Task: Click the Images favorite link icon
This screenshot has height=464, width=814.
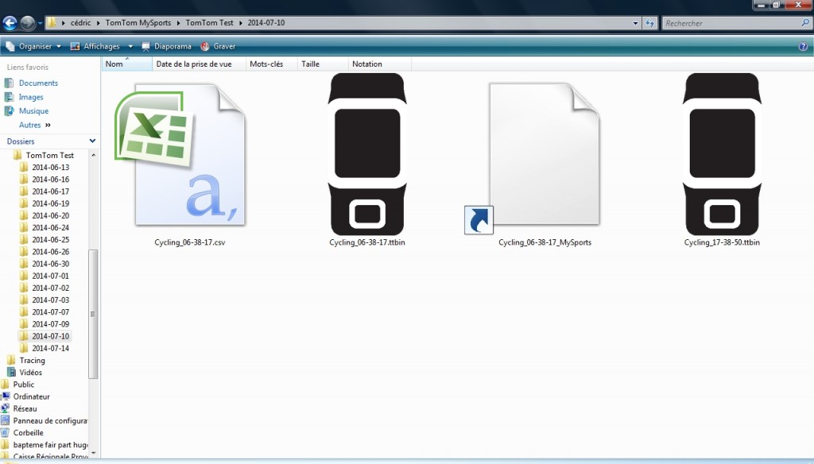Action: [x=9, y=97]
